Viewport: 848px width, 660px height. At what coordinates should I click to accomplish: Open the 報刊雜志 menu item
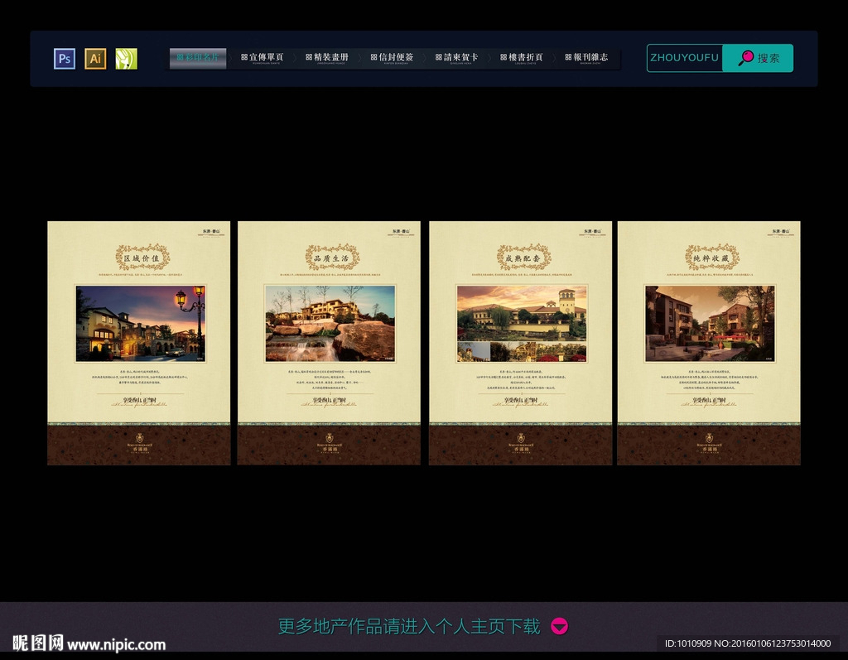point(586,58)
